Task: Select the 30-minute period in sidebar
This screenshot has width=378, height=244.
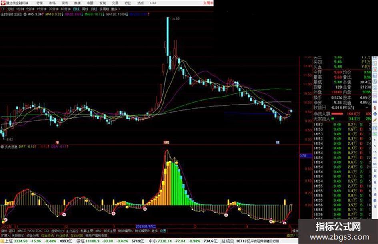Action: coord(375,158)
